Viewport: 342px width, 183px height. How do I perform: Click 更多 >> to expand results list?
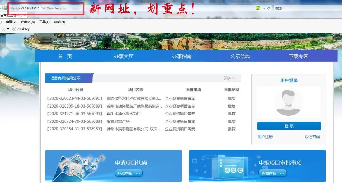[229, 78]
